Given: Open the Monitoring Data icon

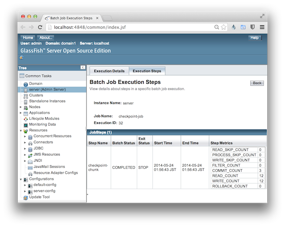Looking at the screenshot, I should [26, 125].
